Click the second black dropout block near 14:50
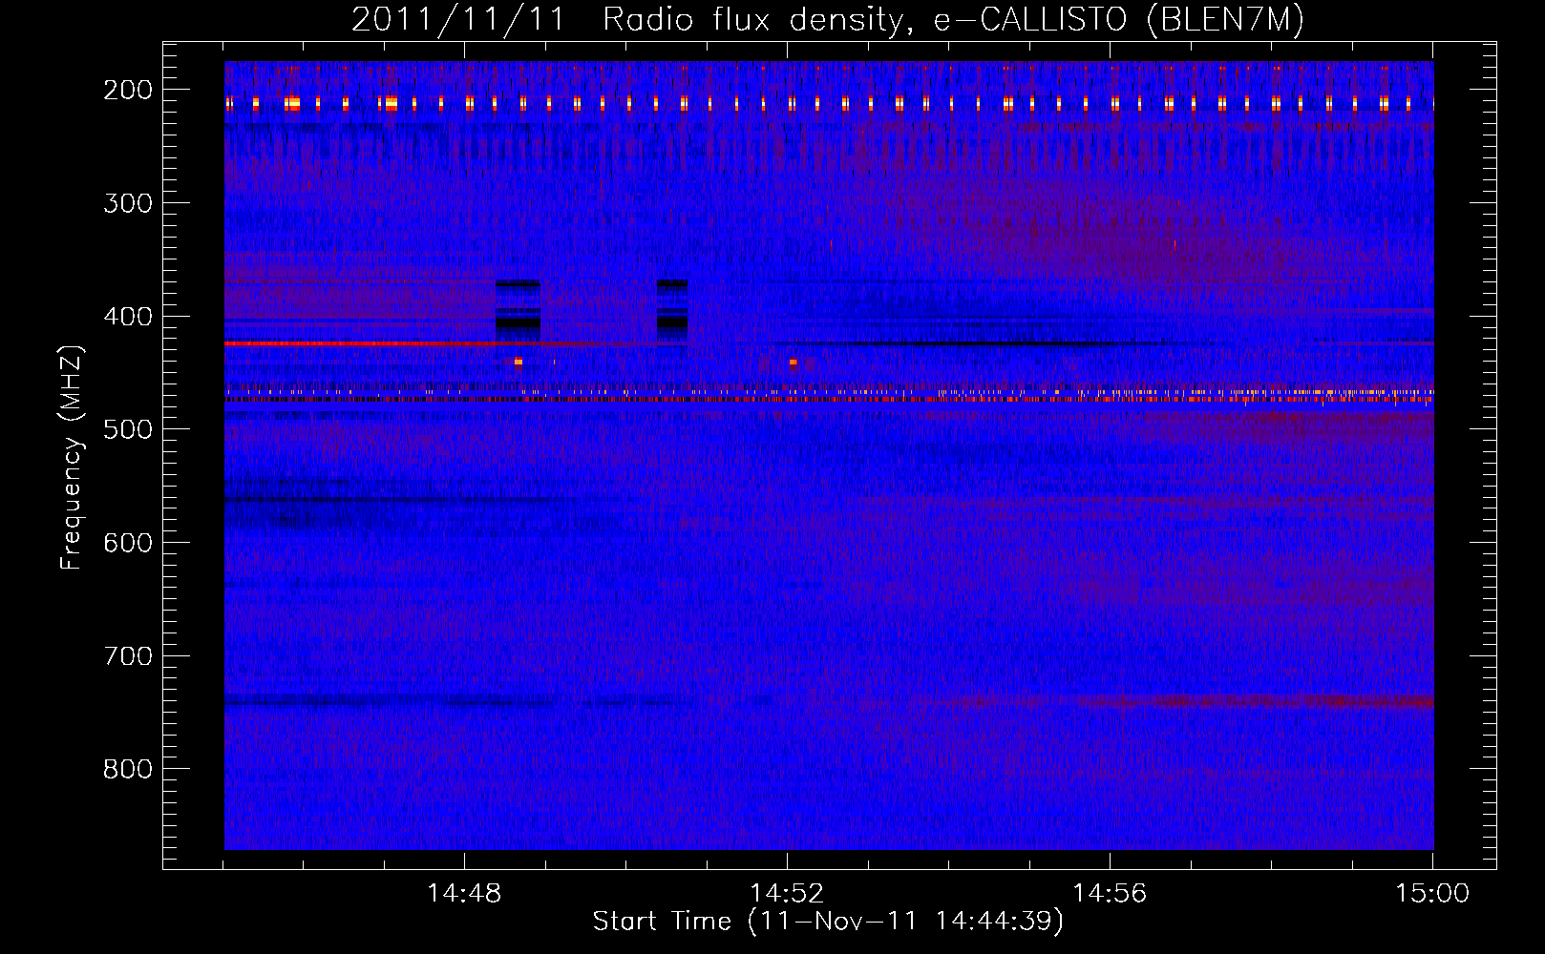 [x=672, y=310]
